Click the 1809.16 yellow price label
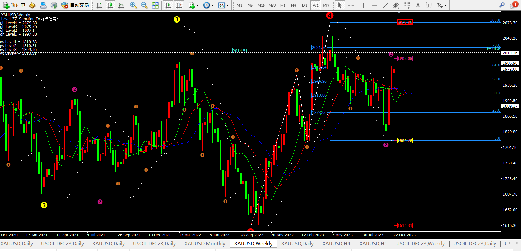The image size is (521, 251). tap(405, 141)
